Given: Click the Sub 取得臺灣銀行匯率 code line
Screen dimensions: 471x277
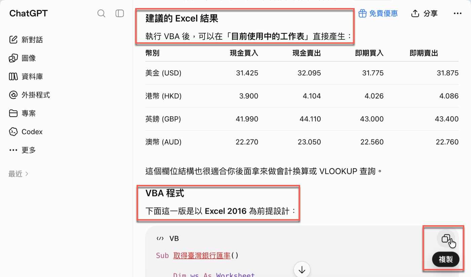Looking at the screenshot, I should click(197, 255).
